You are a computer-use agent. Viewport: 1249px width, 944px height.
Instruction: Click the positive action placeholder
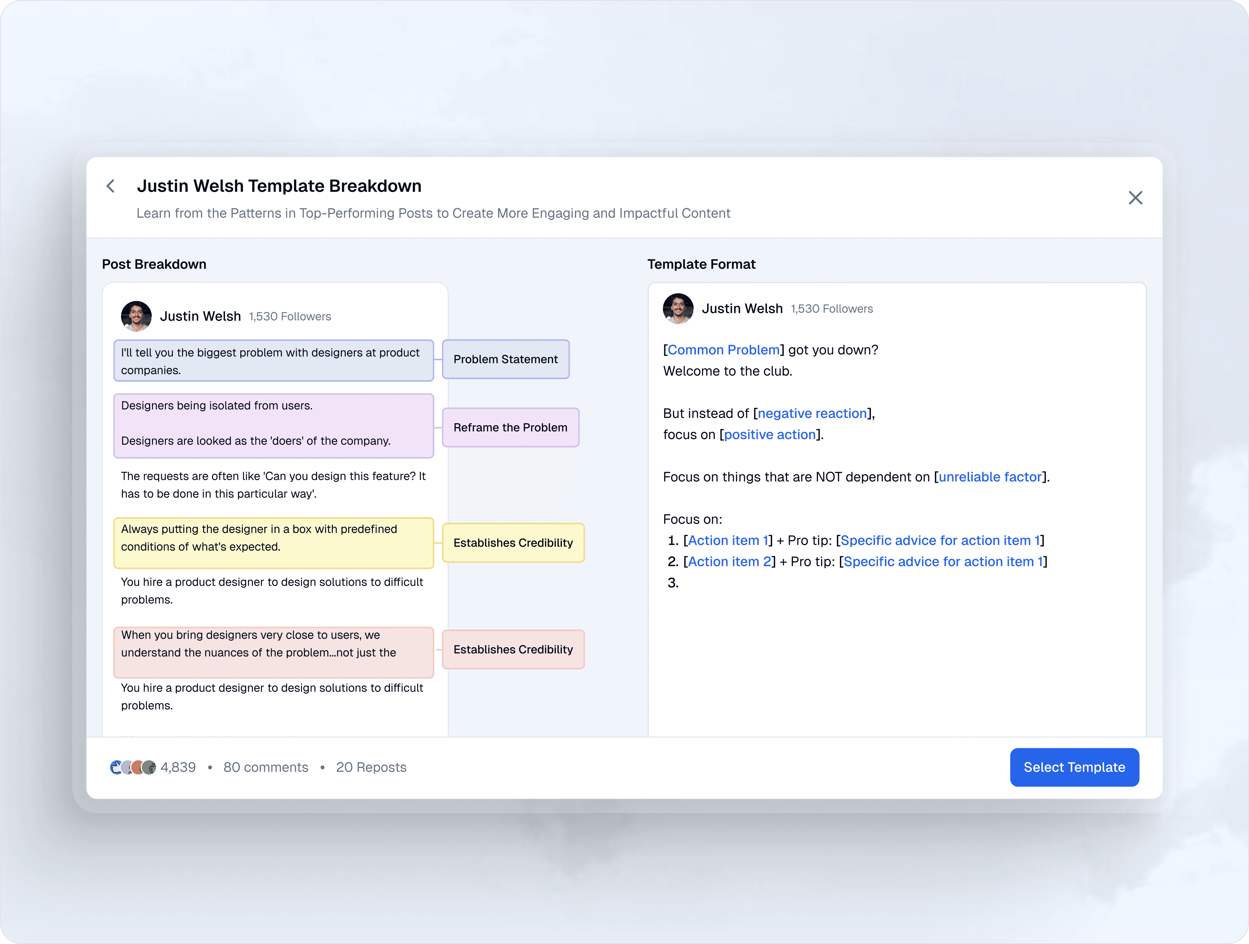[x=770, y=434]
